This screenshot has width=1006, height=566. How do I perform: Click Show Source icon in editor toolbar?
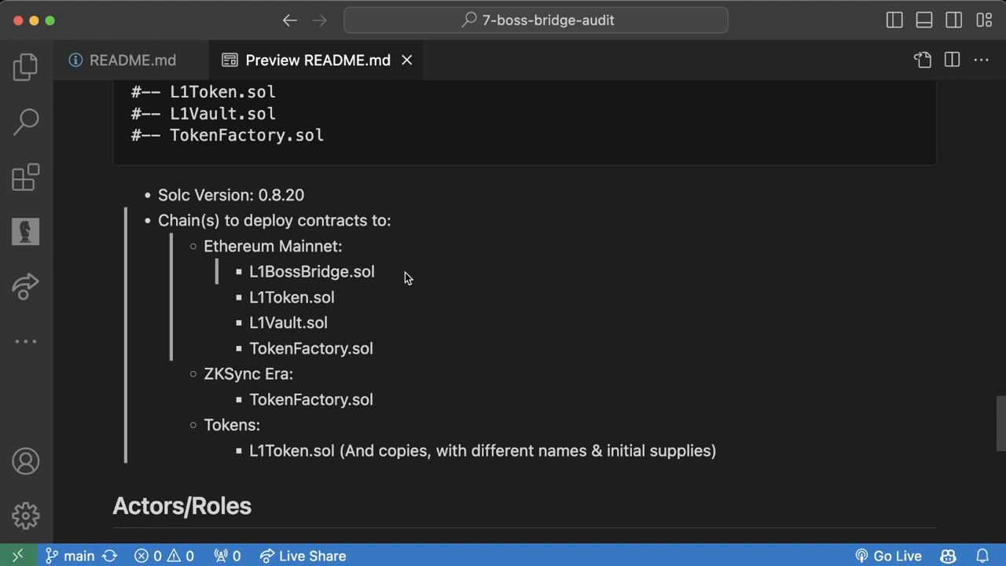tap(923, 60)
